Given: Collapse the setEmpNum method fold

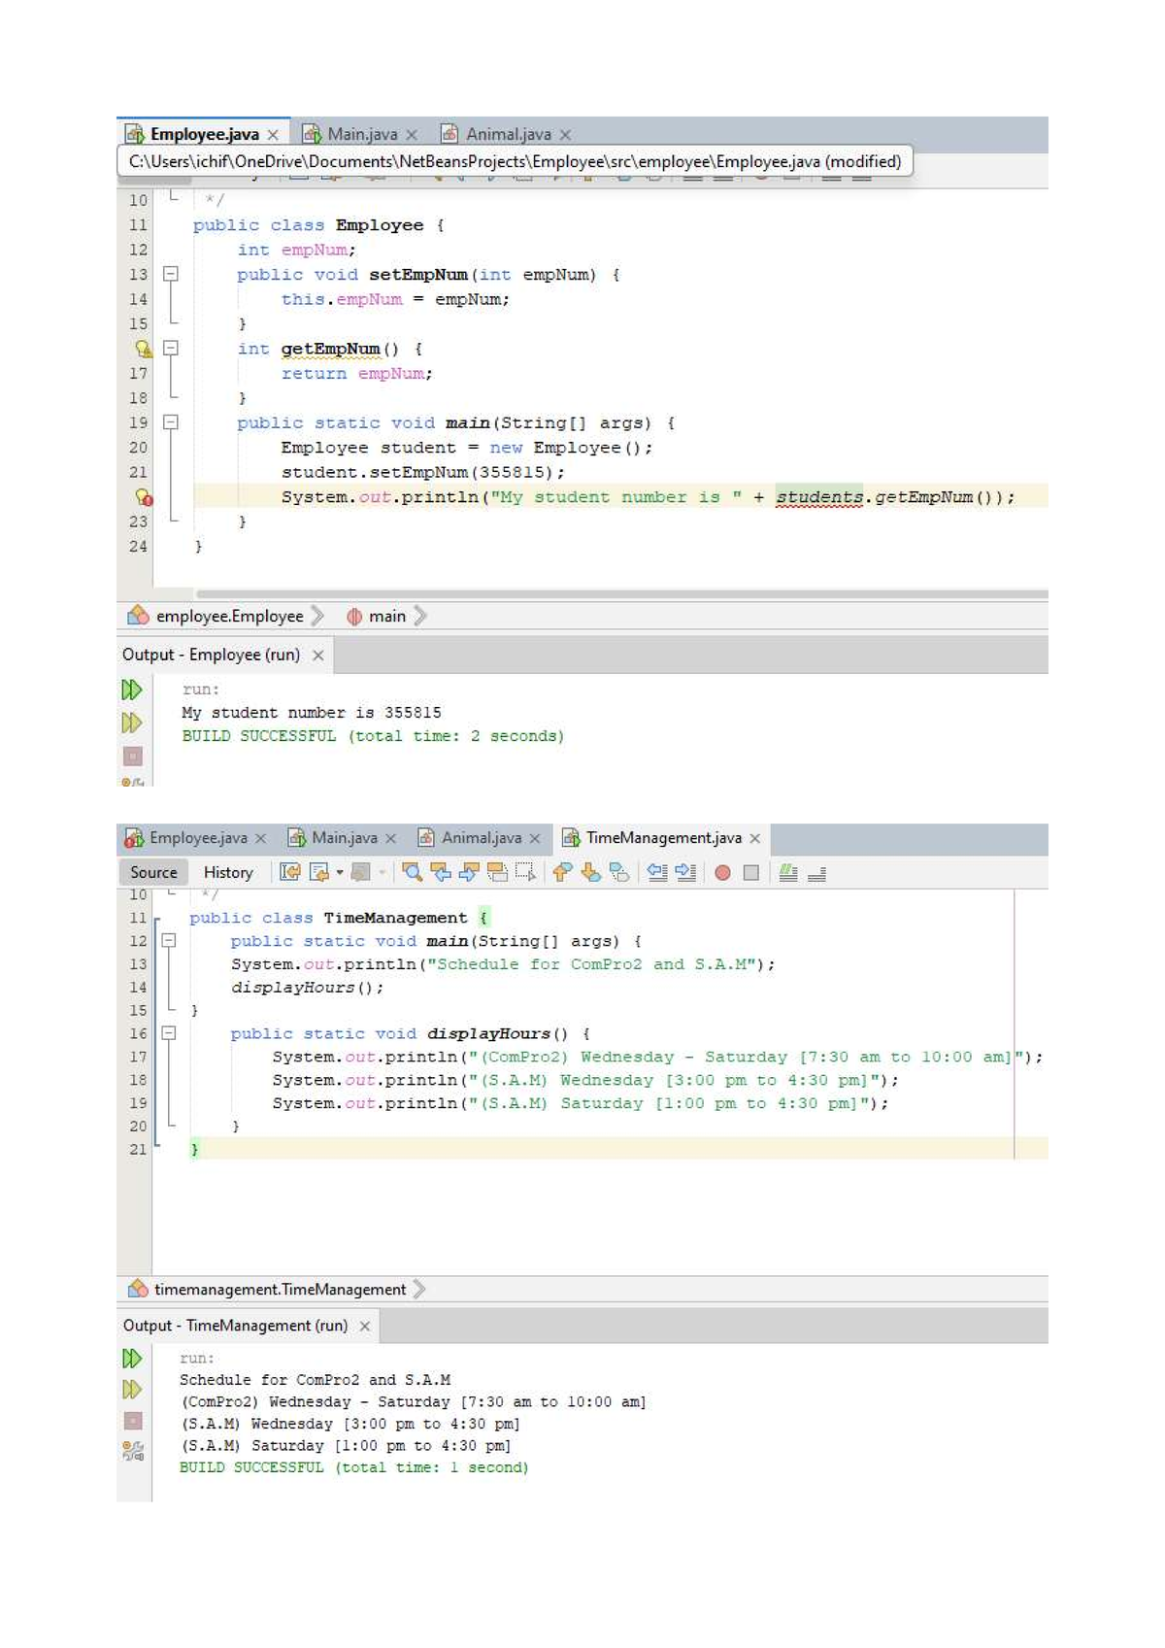Looking at the screenshot, I should pos(171,274).
